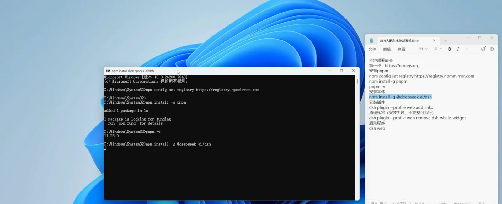Click the npm config set registry line in Notepad

coord(422,76)
